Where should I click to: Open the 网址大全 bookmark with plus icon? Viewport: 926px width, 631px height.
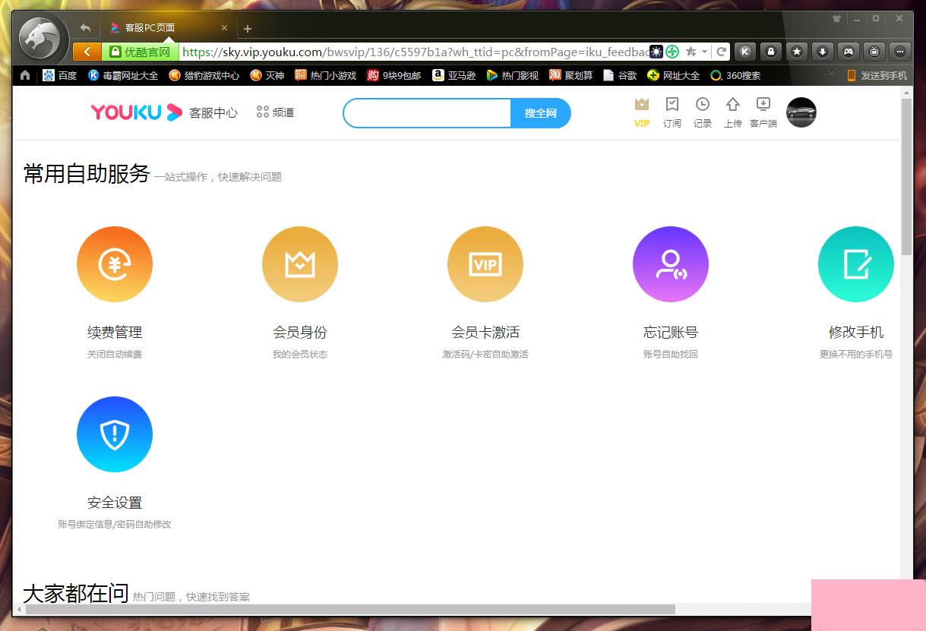click(674, 75)
